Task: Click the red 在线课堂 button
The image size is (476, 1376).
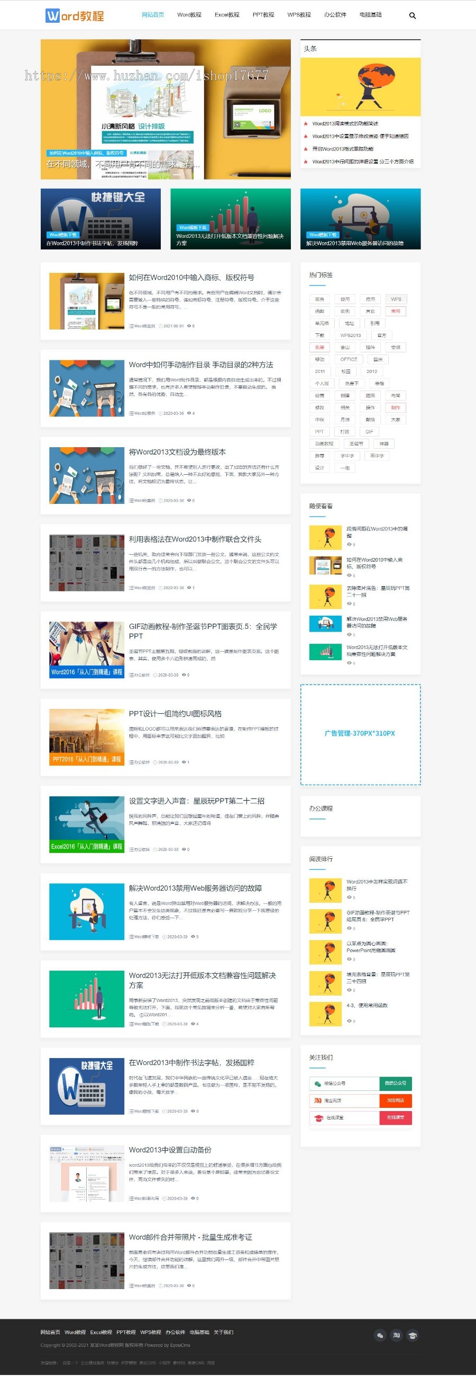Action: click(396, 1117)
